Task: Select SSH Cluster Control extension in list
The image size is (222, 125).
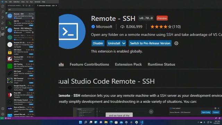Action: tap(20, 102)
